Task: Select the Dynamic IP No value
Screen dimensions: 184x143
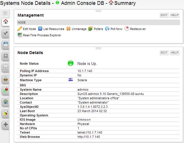Action: click(79, 75)
